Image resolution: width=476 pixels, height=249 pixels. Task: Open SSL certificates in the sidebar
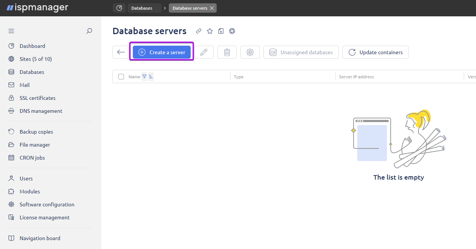[x=37, y=98]
